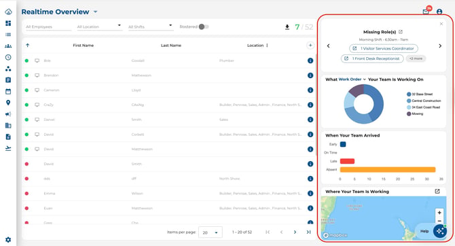Viewport: 455px width, 246px height.
Task: Click the cloud logo at sidebar top
Action: (x=8, y=12)
